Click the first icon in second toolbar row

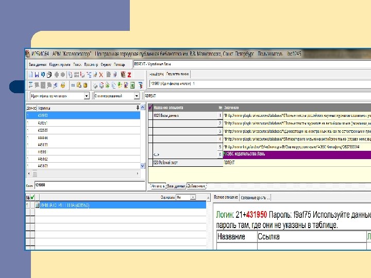30,85
